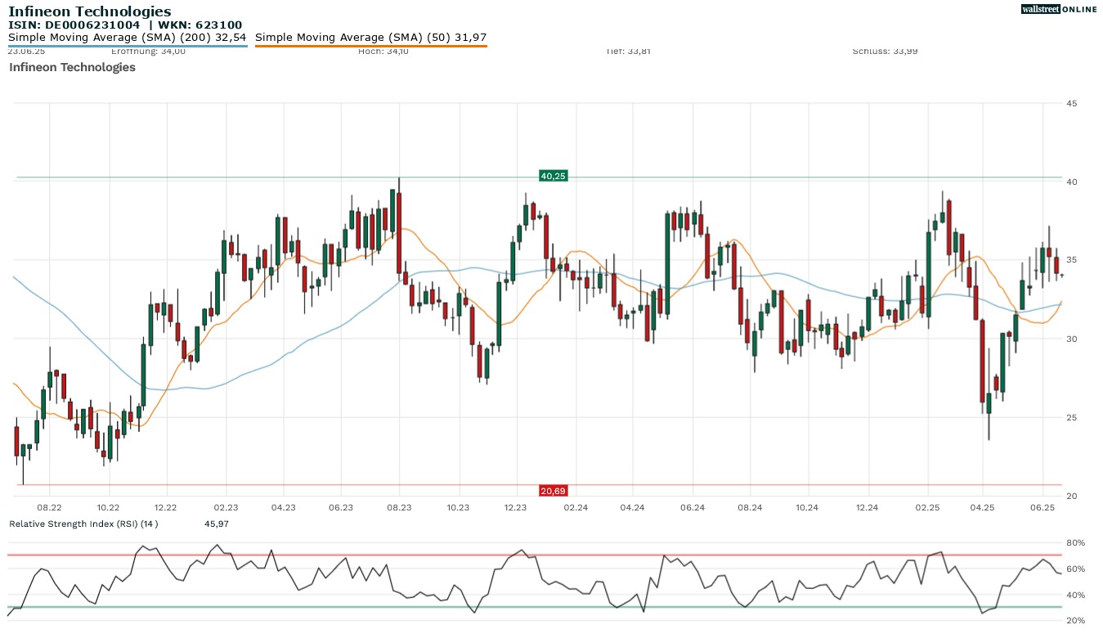Click the 25 price axis label

pyautogui.click(x=1071, y=417)
